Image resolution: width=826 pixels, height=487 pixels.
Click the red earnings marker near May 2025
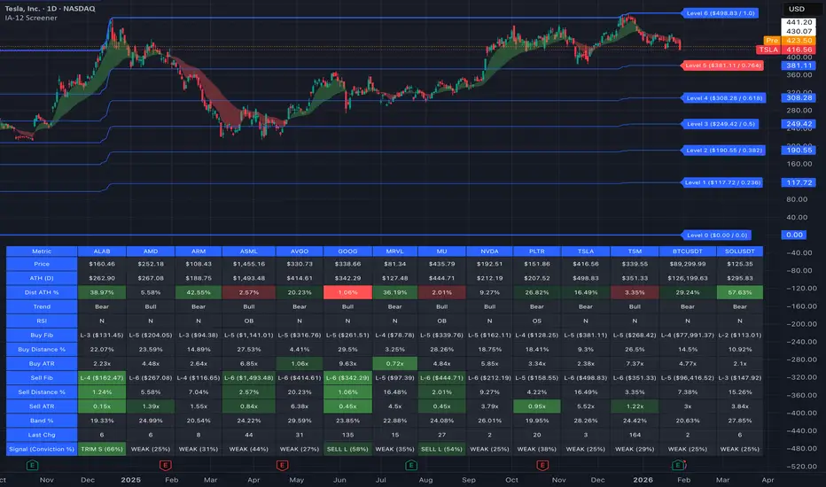point(282,466)
